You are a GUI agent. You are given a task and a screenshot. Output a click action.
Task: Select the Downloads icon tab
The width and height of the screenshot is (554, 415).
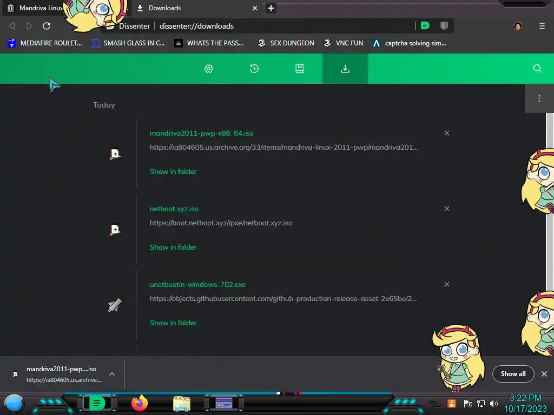345,69
